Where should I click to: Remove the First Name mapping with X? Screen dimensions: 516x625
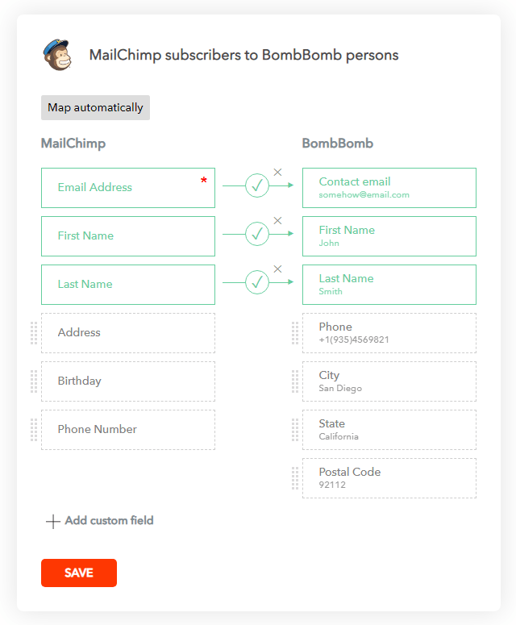[x=278, y=220]
